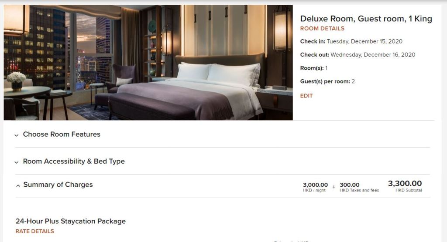447x242 pixels.
Task: Click the 3,000.00 HKD per night rate
Action: [x=315, y=187]
